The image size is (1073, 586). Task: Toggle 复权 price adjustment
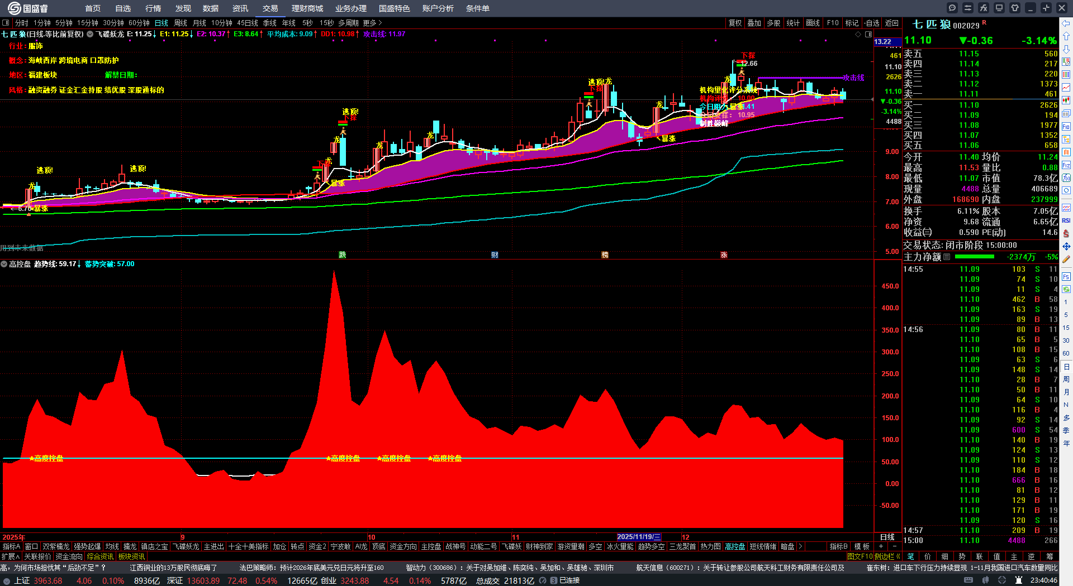click(x=735, y=23)
